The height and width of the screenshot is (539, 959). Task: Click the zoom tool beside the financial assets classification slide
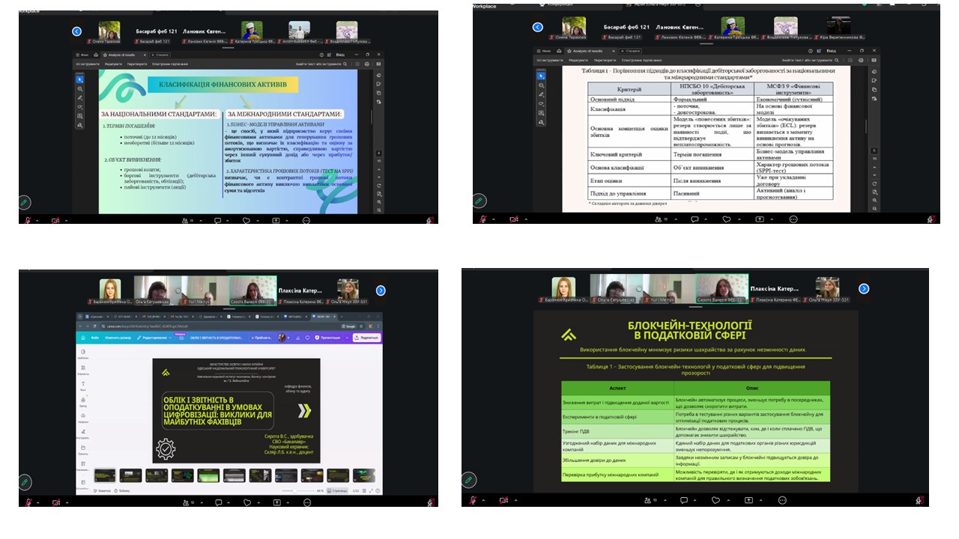click(x=80, y=89)
